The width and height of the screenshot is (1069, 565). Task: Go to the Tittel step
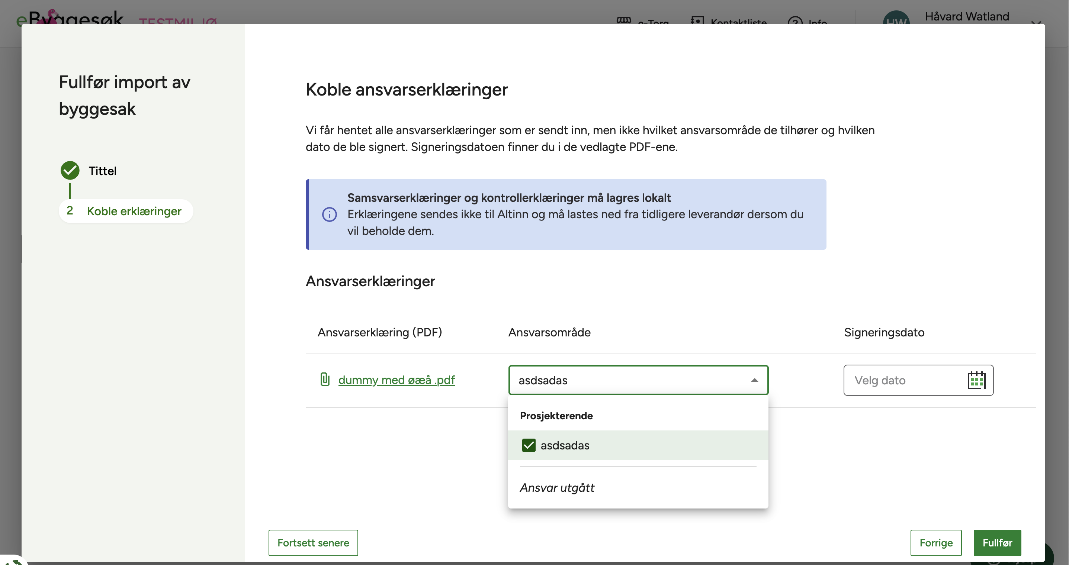pyautogui.click(x=102, y=171)
